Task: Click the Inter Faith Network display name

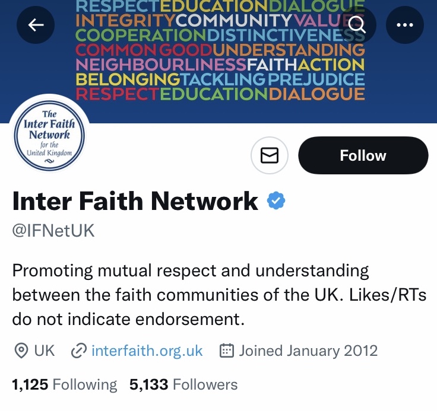Action: click(x=135, y=202)
